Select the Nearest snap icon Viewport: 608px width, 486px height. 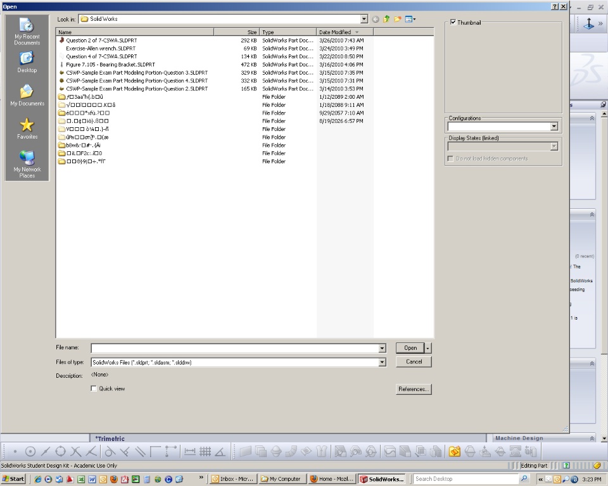point(91,451)
